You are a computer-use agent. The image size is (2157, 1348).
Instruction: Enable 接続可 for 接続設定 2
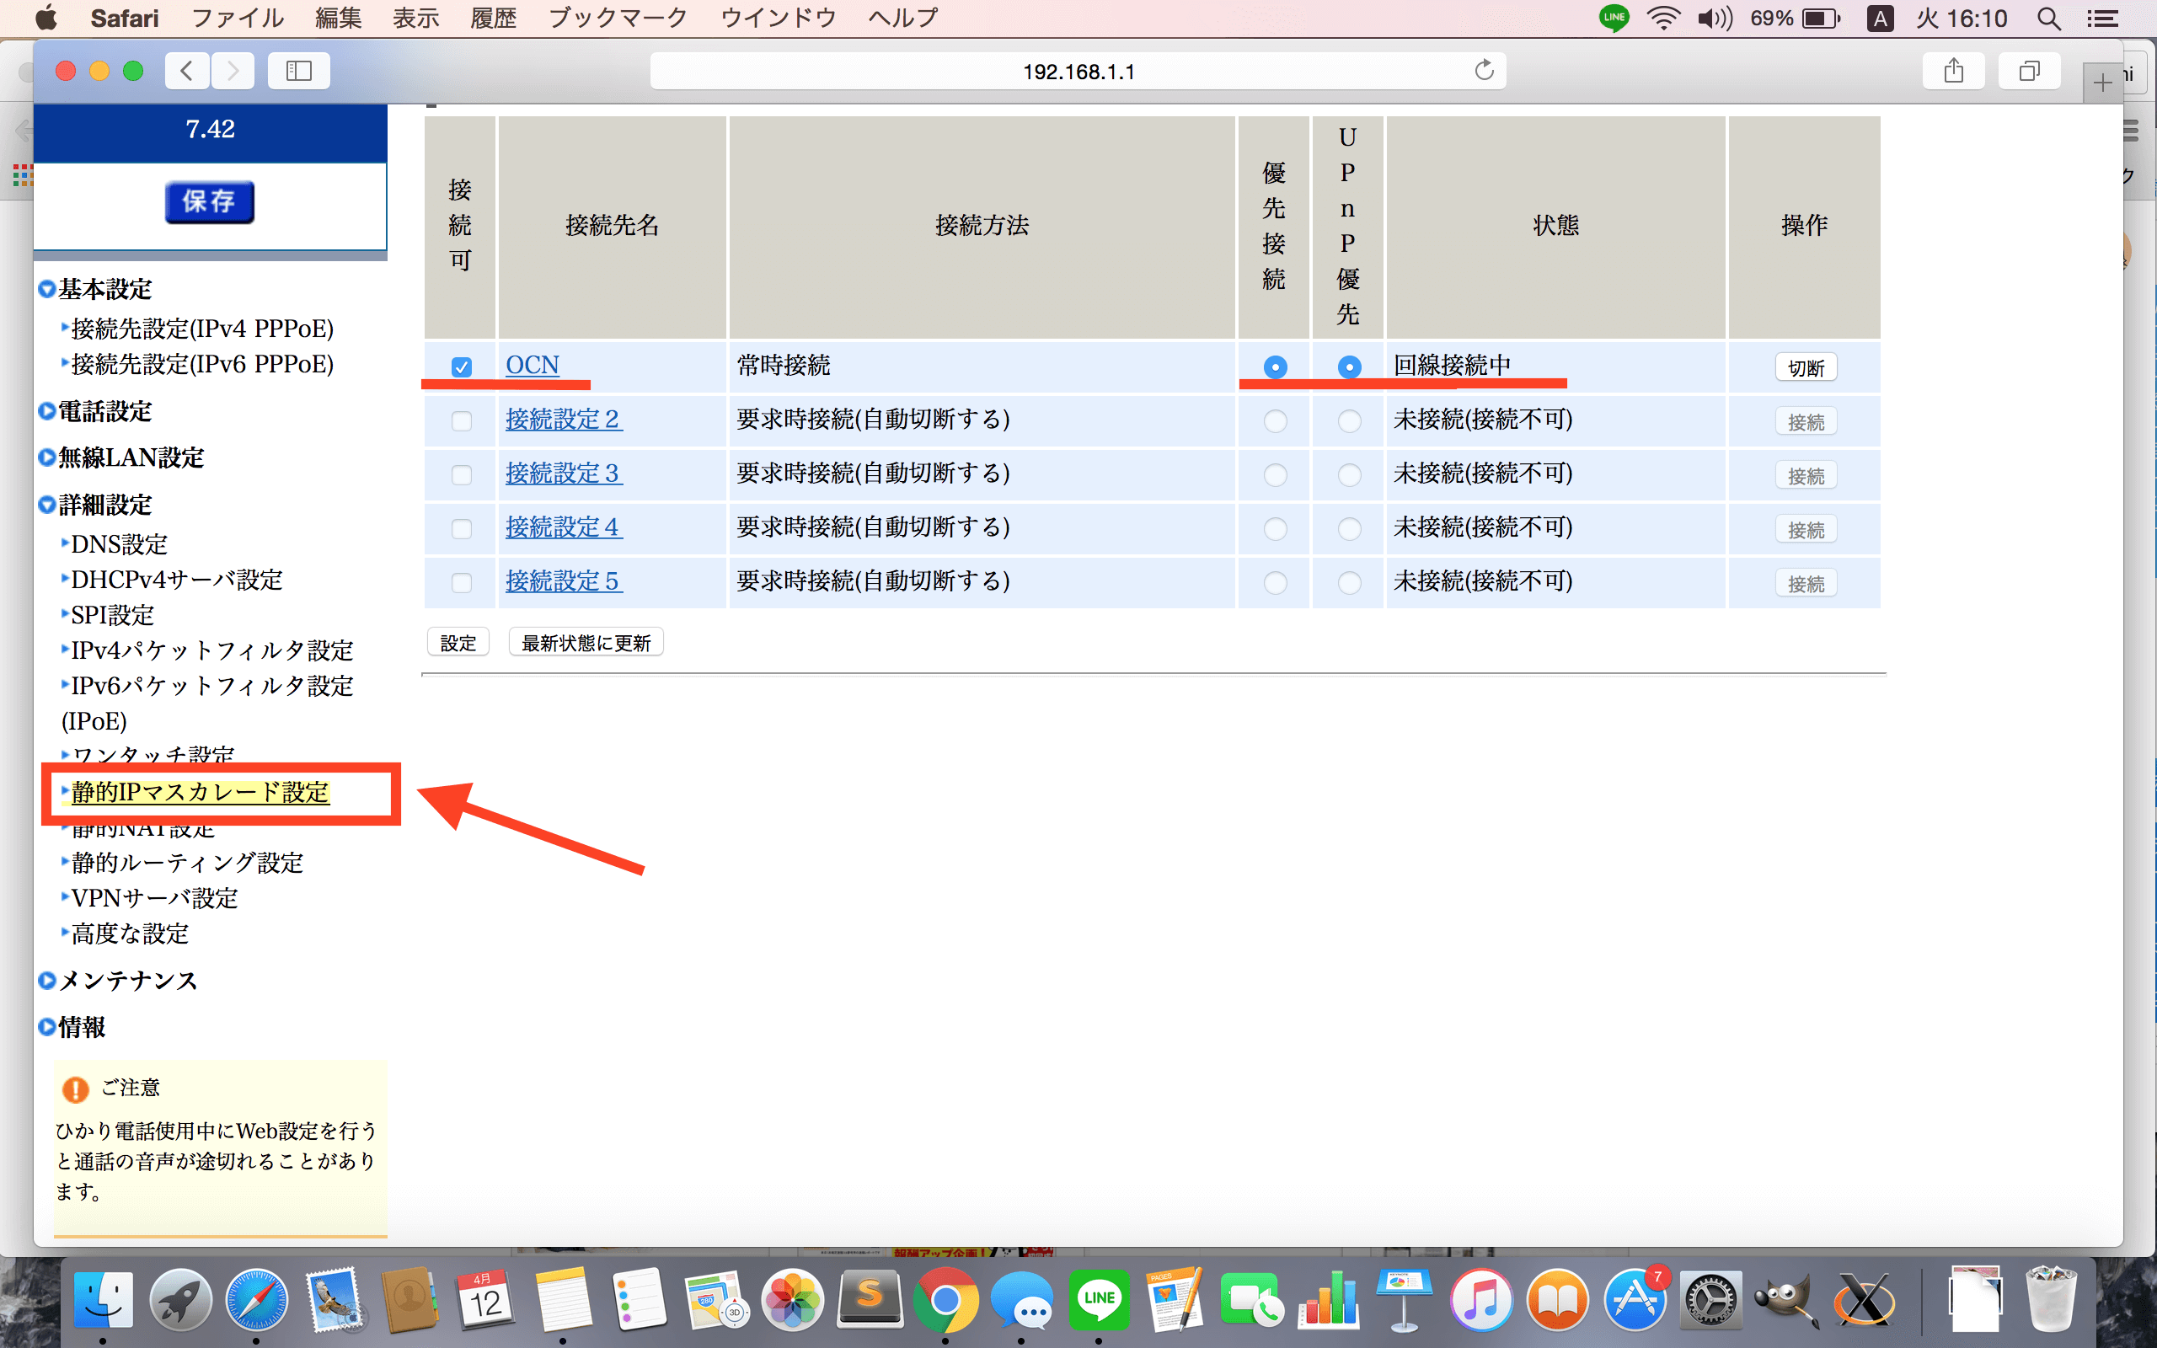(x=460, y=420)
